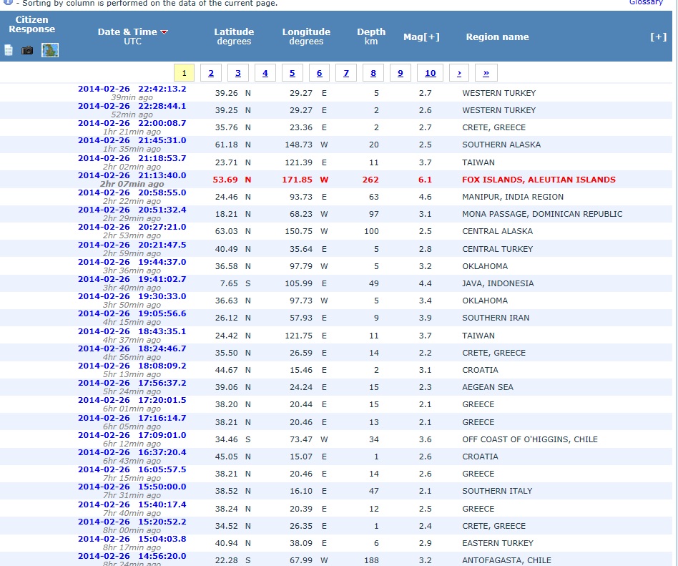
Task: Click JAVA, INDONESIA region name
Action: [498, 283]
